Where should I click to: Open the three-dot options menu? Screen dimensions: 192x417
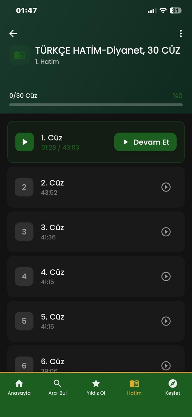[x=181, y=33]
